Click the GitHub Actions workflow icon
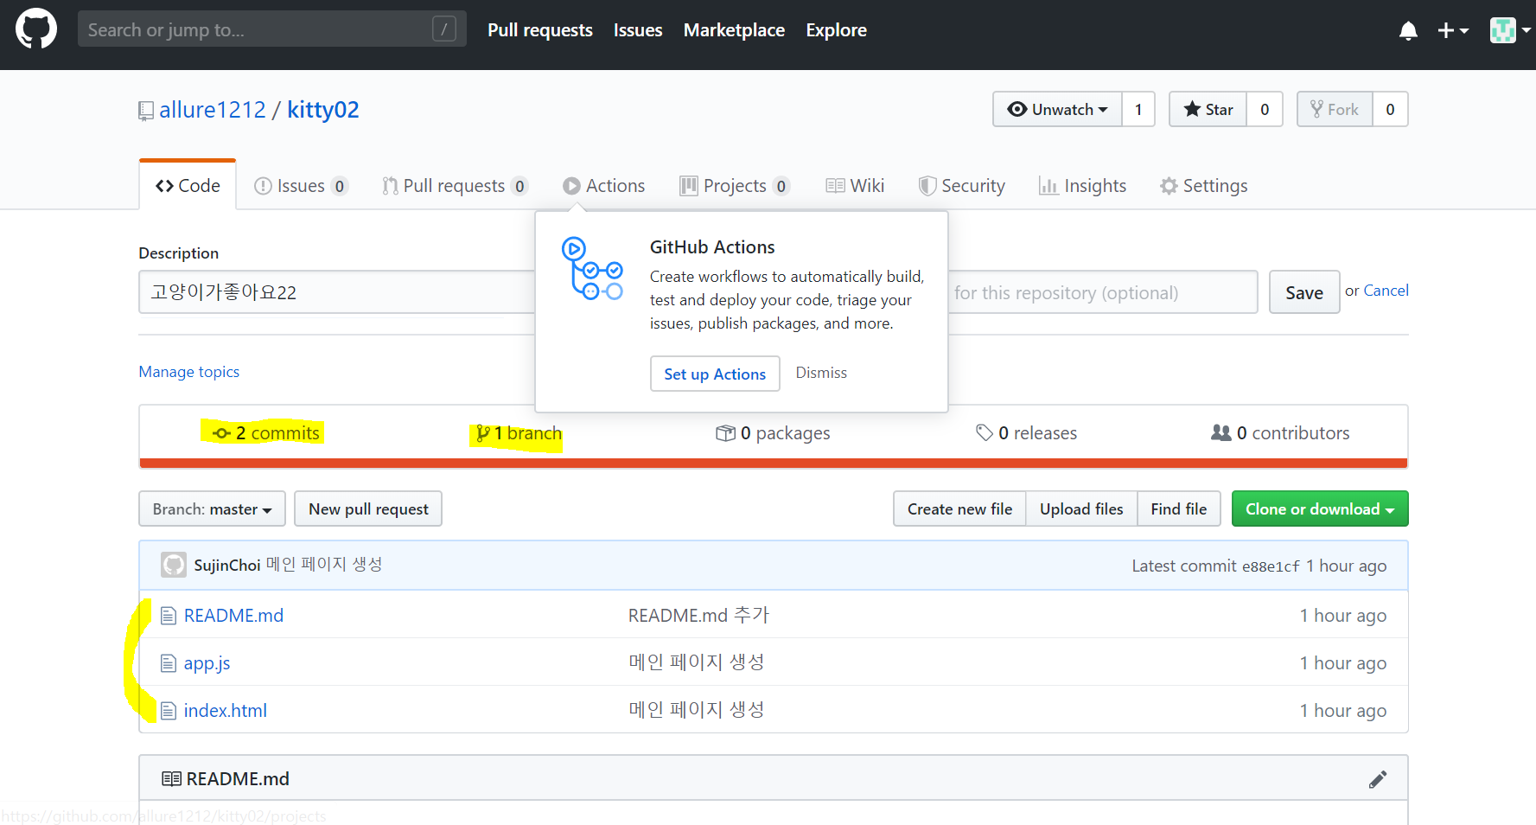Viewport: 1536px width, 825px height. click(x=592, y=269)
